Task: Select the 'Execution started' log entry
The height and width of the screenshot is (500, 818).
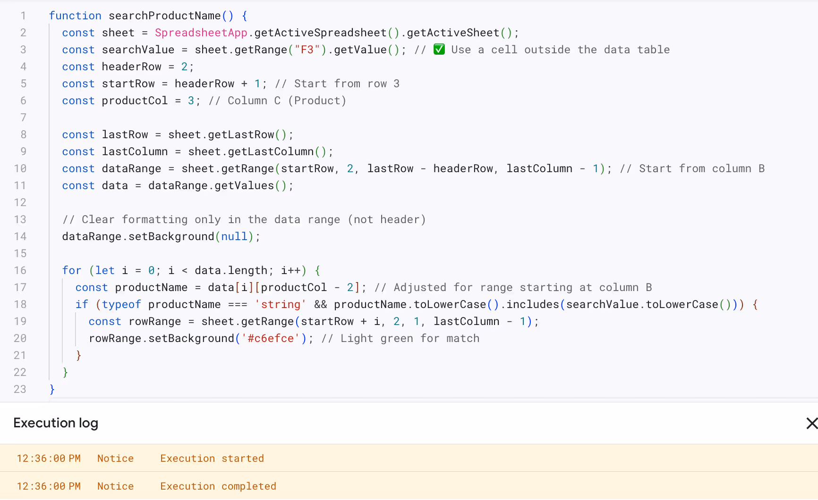Action: pyautogui.click(x=212, y=458)
